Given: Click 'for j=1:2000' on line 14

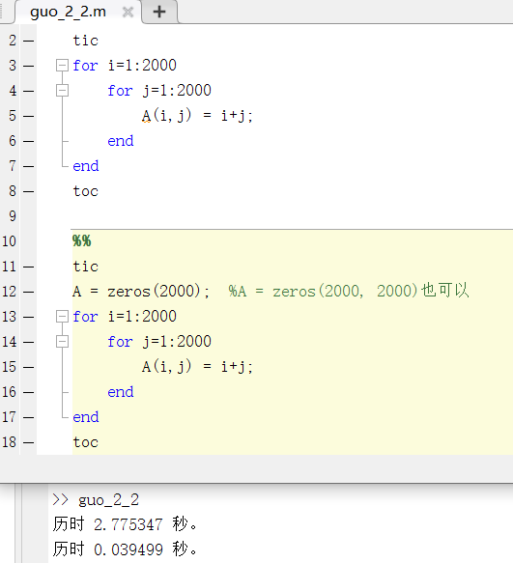Looking at the screenshot, I should pyautogui.click(x=159, y=342).
